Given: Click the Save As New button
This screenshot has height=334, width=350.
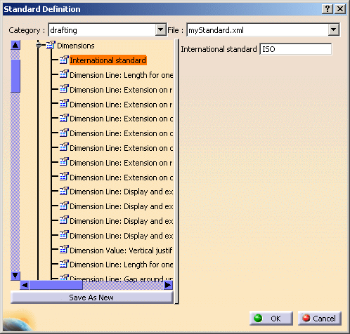Looking at the screenshot, I should 92,298.
